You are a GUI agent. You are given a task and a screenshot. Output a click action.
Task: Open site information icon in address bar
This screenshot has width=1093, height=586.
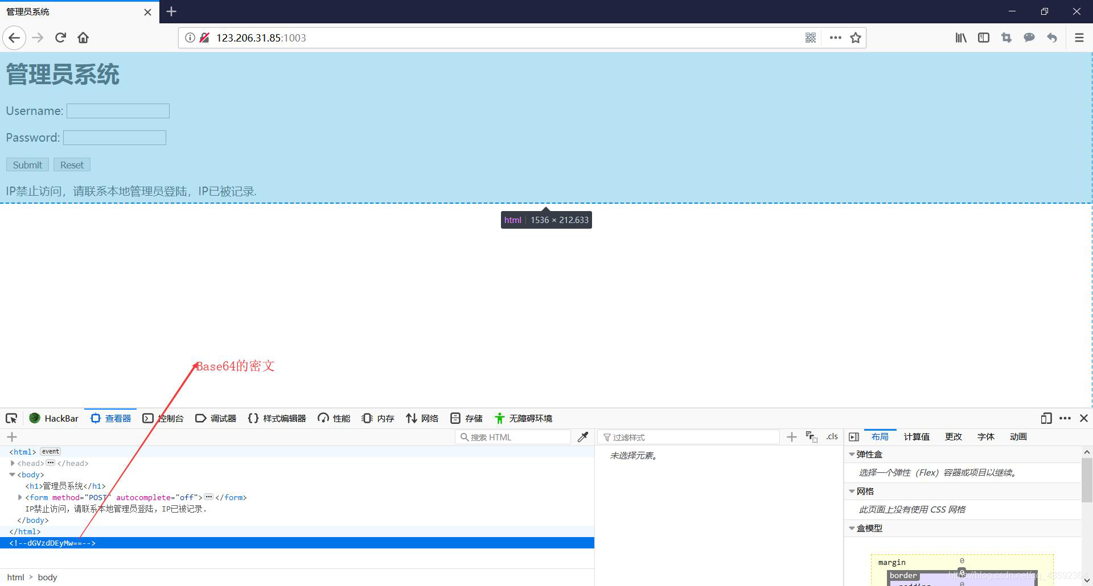190,38
